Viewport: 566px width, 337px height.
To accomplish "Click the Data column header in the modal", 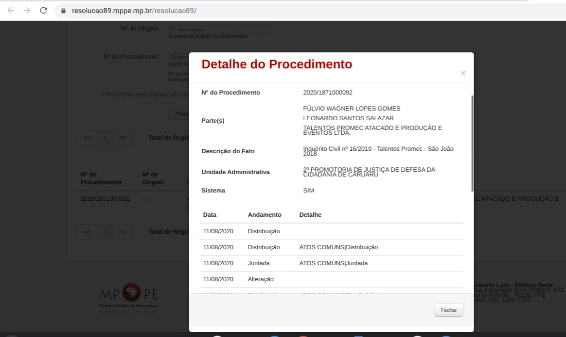I will coord(210,214).
